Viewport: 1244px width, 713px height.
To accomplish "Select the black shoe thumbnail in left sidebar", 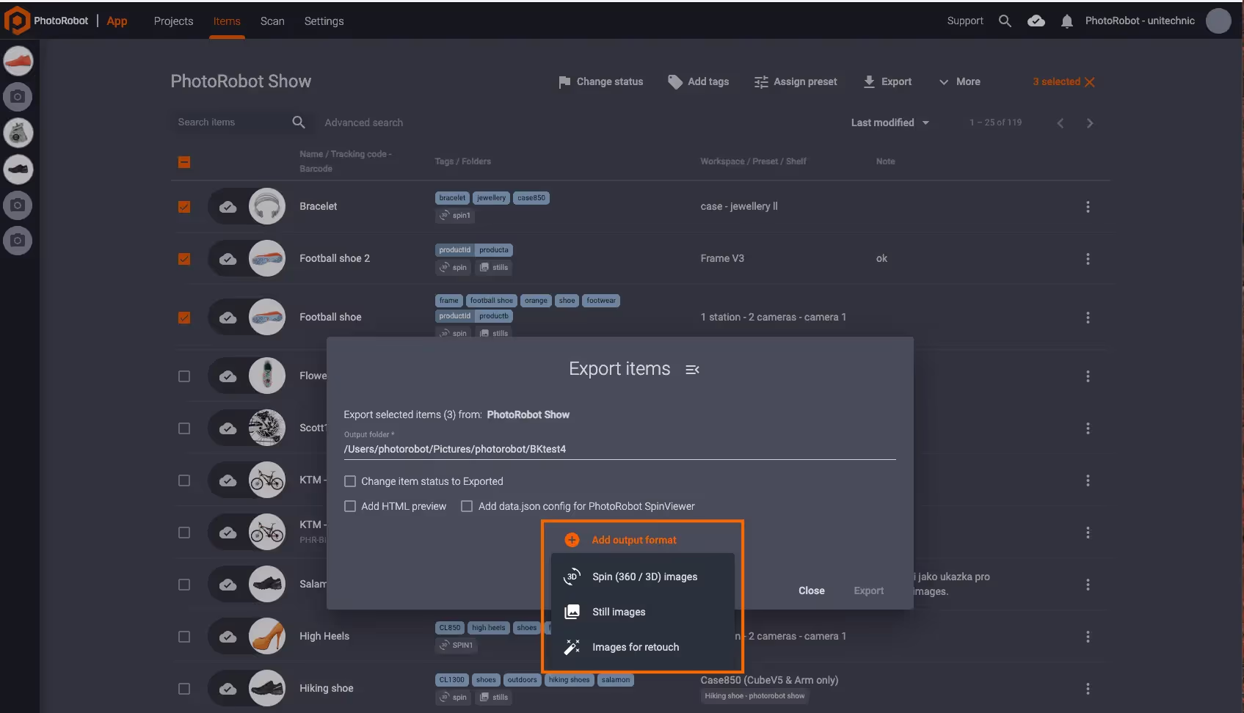I will pos(18,169).
